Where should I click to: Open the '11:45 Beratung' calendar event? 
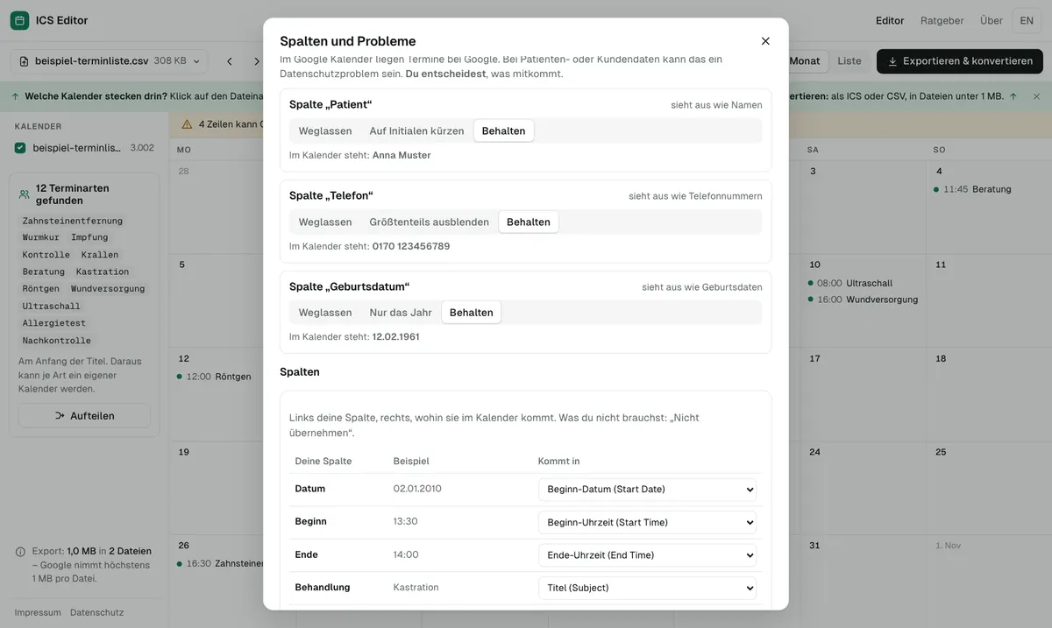973,189
